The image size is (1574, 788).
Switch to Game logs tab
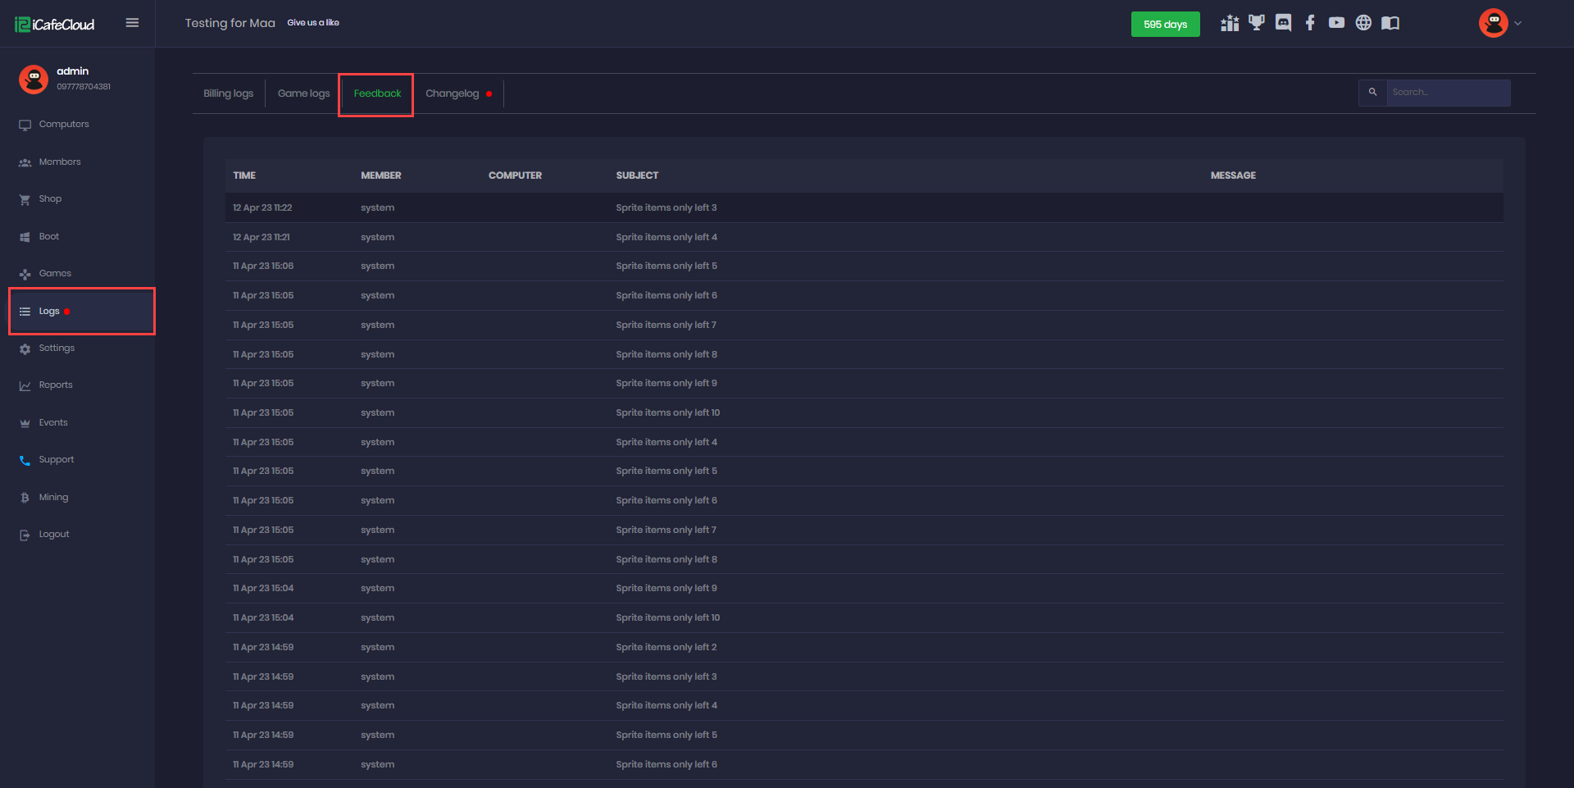[303, 93]
